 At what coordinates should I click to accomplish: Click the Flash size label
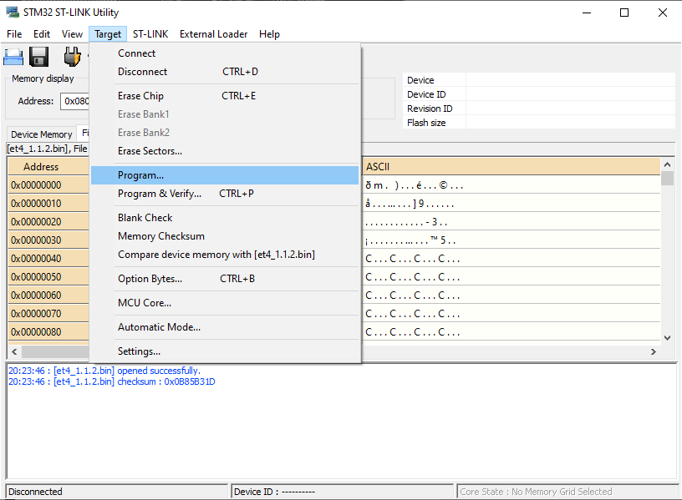tap(426, 123)
